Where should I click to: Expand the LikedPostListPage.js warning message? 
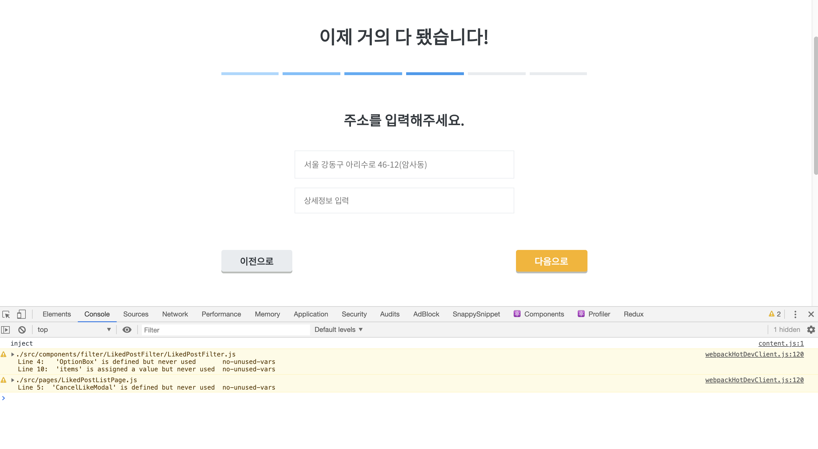tap(13, 380)
